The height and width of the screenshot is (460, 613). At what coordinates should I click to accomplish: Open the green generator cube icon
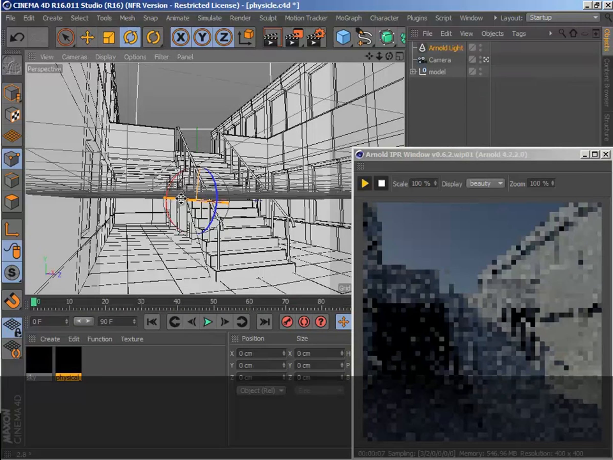click(x=387, y=37)
